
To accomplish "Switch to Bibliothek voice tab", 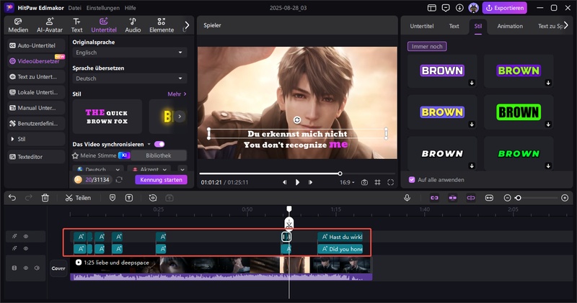I will [158, 155].
